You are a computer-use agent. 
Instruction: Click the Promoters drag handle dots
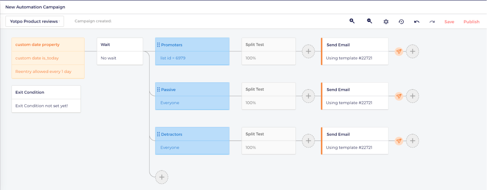tap(158, 45)
